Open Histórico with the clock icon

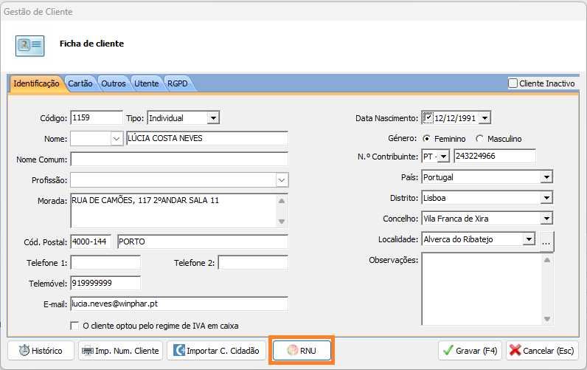point(24,351)
